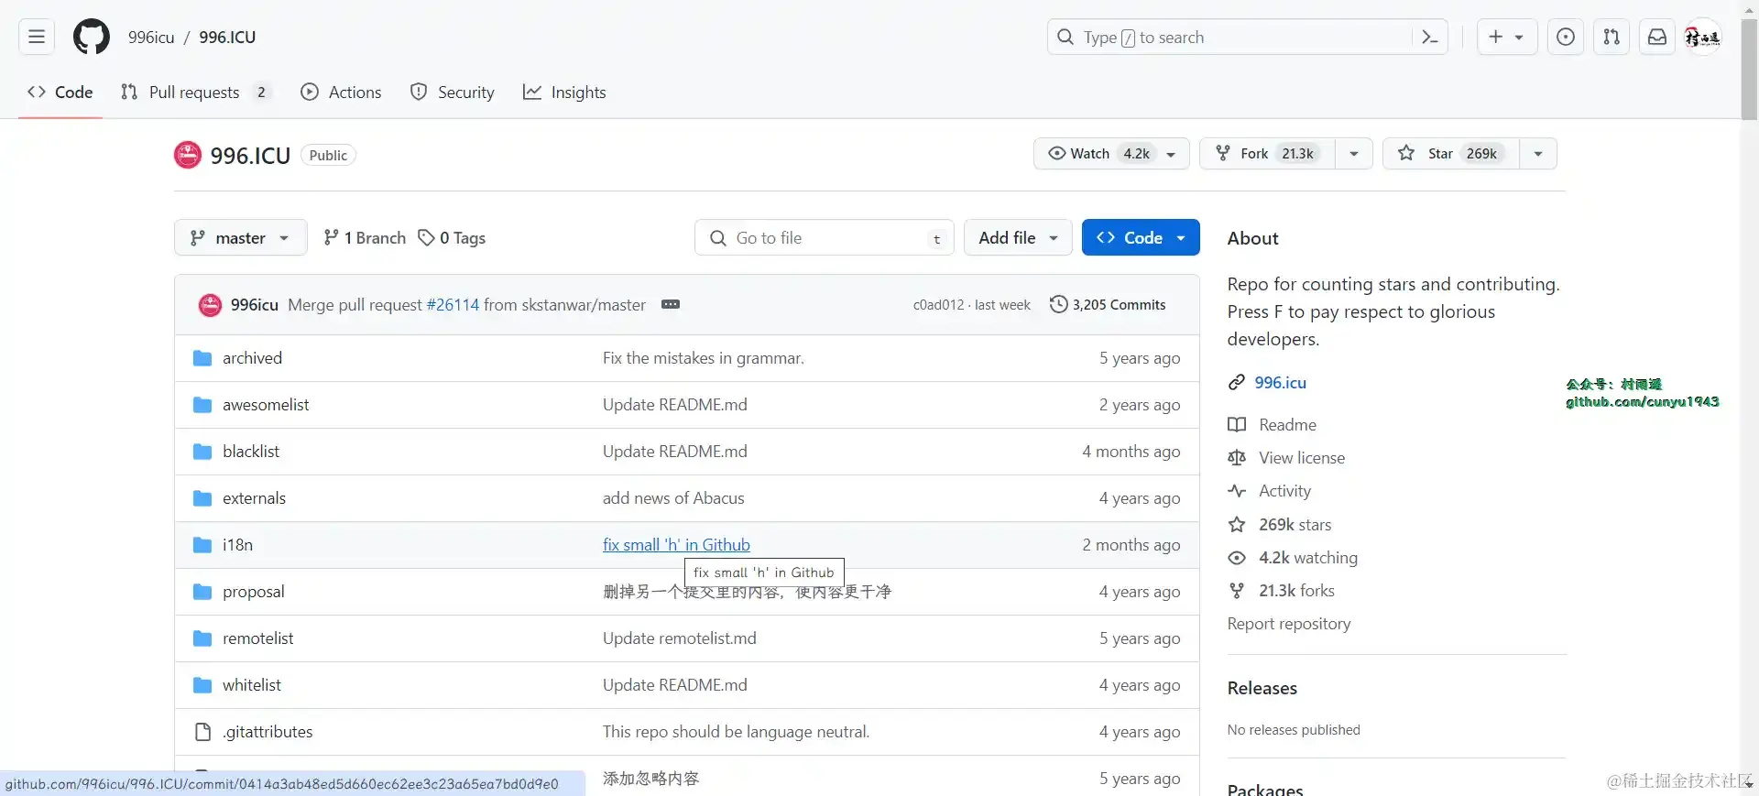1759x796 pixels.
Task: Click the 996.ICU repository avatar
Action: [188, 155]
